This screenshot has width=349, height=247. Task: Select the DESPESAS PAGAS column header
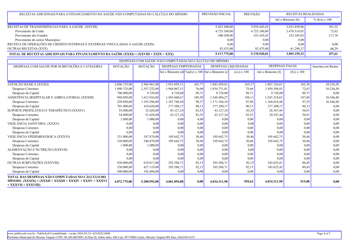pos(282,67)
